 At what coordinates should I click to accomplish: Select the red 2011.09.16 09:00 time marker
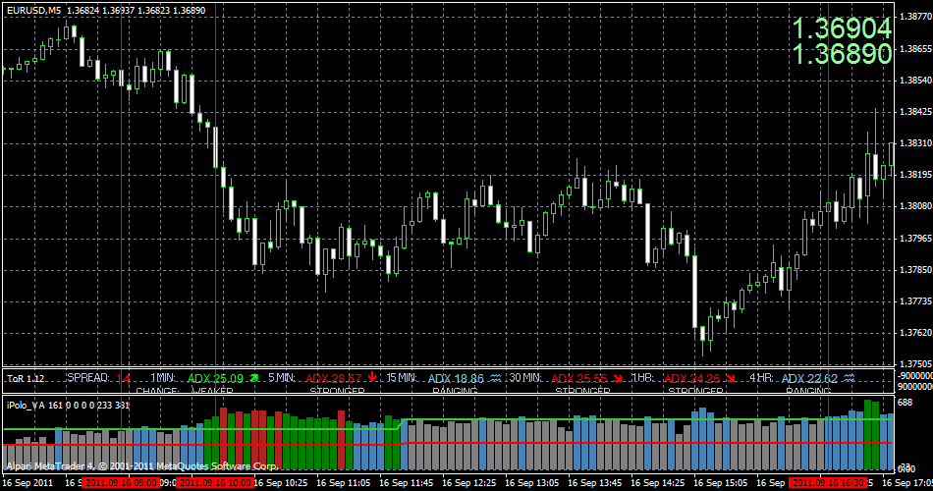tap(122, 483)
